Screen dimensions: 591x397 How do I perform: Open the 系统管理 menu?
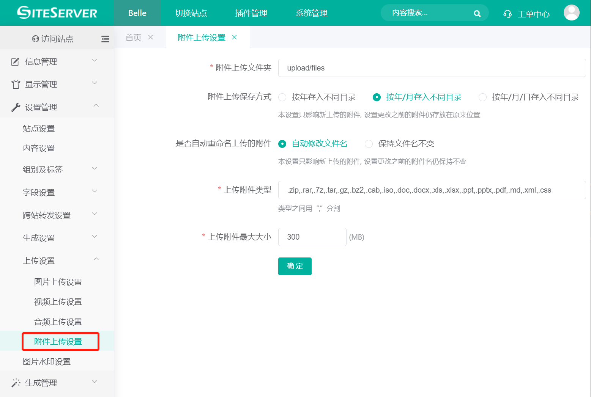tap(311, 13)
